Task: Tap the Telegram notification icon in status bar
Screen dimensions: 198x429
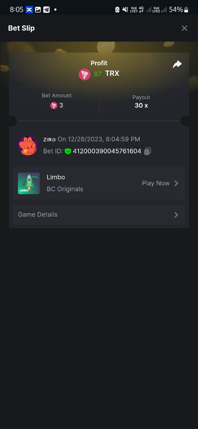Action: [x=46, y=10]
